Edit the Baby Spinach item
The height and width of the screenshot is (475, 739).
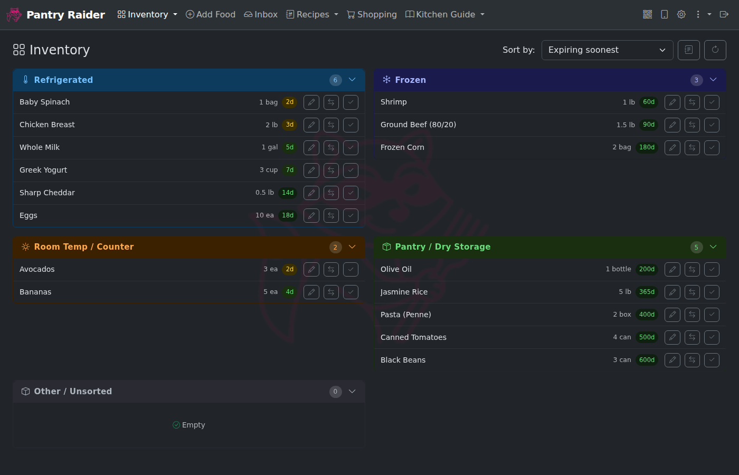[x=311, y=102]
